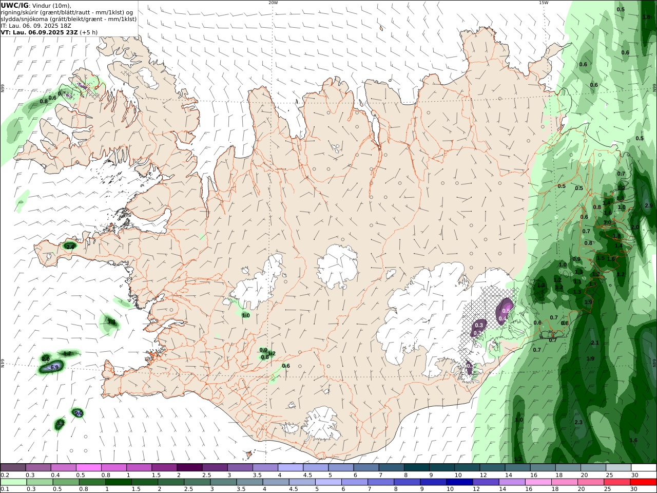
Task: Click the 'UWC/IG: Vindur (10m),' title text
Action: point(36,6)
